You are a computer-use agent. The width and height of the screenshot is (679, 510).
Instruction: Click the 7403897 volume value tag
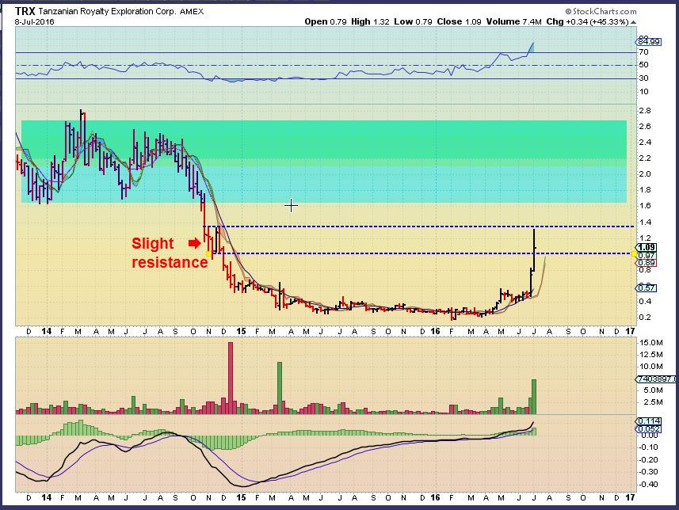655,379
